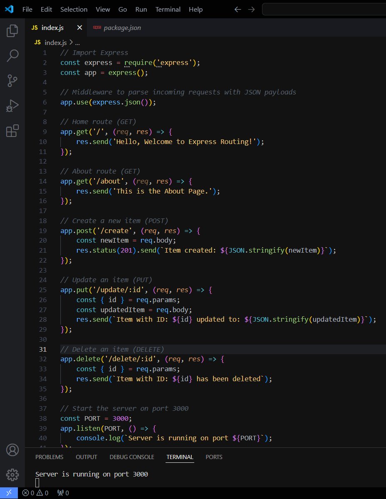The height and width of the screenshot is (499, 386).
Task: Click line number 19 in the gutter
Action: click(43, 231)
